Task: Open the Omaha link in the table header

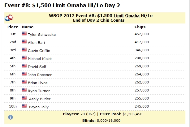Action: [x=132, y=16]
